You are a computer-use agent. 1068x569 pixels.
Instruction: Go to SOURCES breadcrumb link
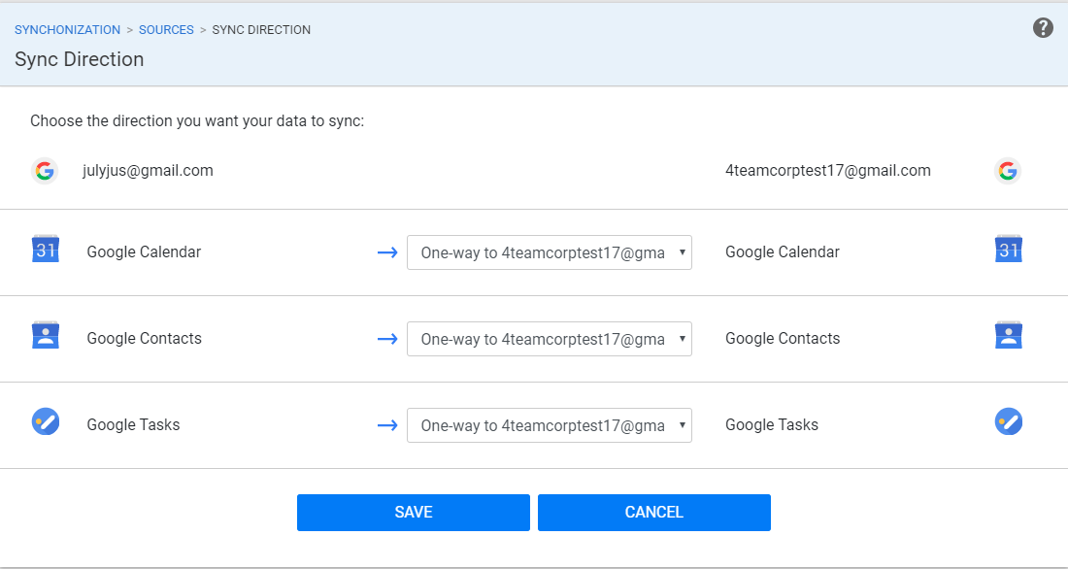coord(166,30)
